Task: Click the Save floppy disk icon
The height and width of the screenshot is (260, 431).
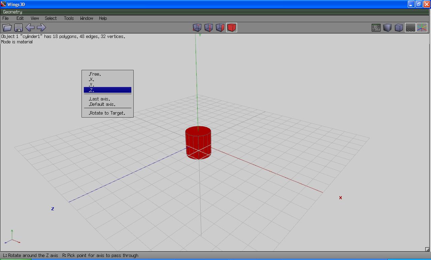Action: point(19,28)
